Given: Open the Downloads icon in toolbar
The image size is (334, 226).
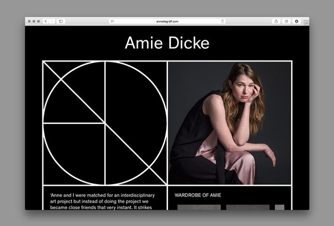Looking at the screenshot, I should click(x=296, y=21).
